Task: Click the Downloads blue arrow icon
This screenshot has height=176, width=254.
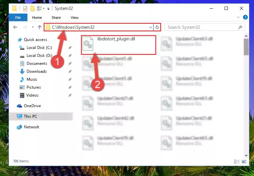Action: click(22, 71)
